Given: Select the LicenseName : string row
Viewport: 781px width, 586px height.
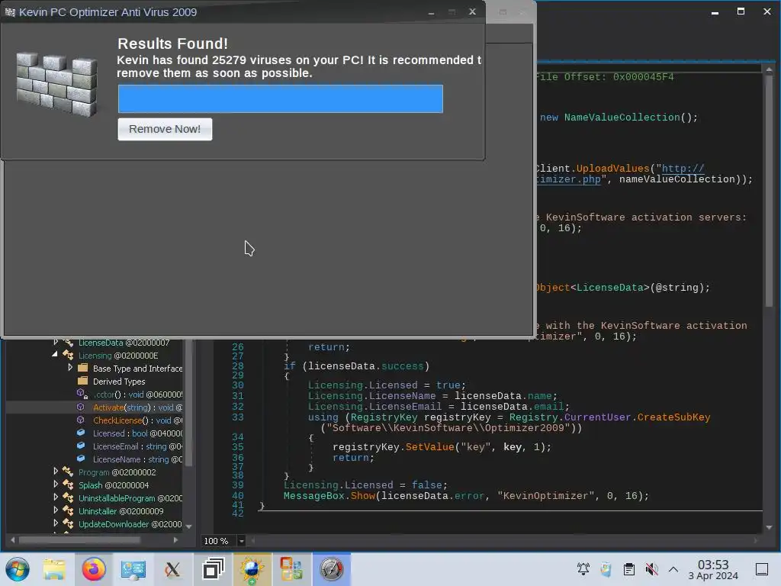Looking at the screenshot, I should click(95, 459).
